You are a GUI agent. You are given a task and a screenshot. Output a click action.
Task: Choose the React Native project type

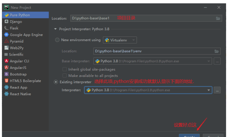25,94
